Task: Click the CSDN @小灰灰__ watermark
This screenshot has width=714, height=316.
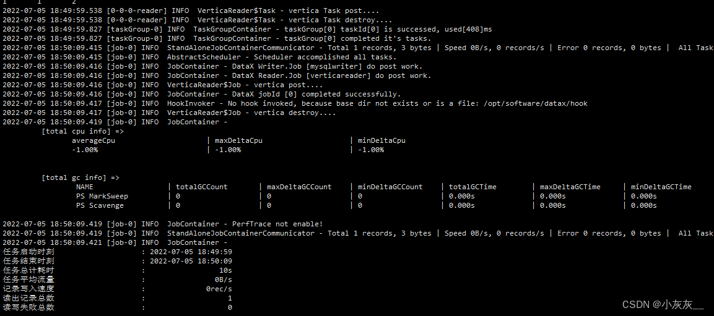Action: 663,304
